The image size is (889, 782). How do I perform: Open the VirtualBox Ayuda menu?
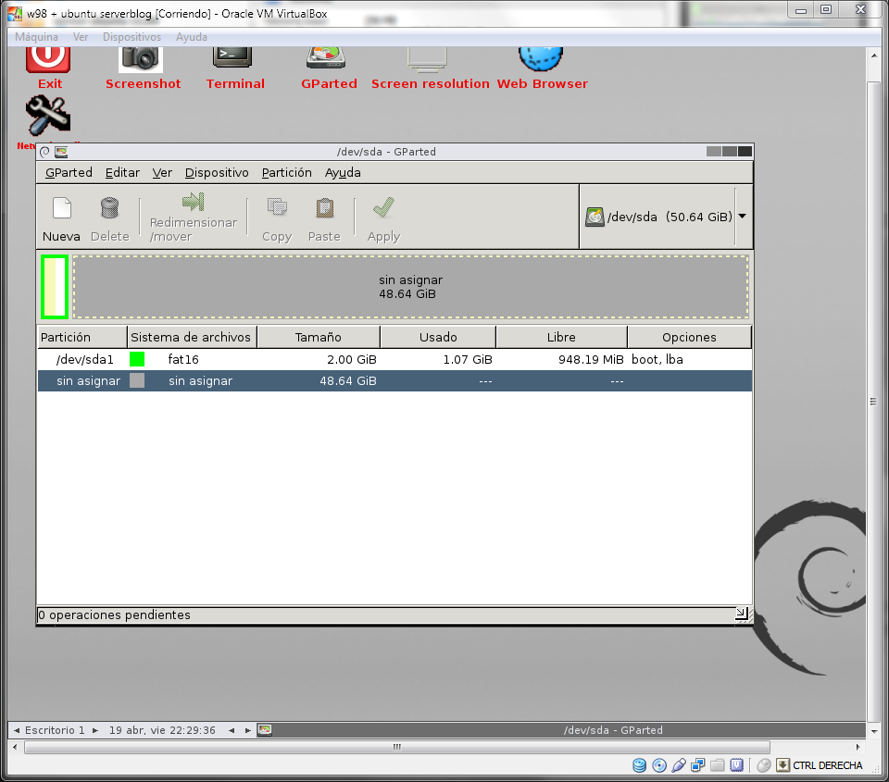(192, 37)
